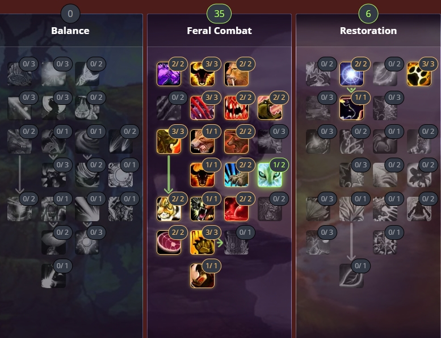Select the raw meat steak talent icon
Image resolution: width=441 pixels, height=338 pixels.
[169, 243]
